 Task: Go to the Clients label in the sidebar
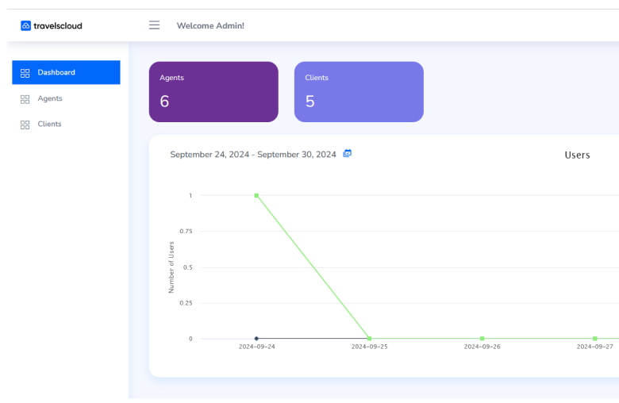49,124
